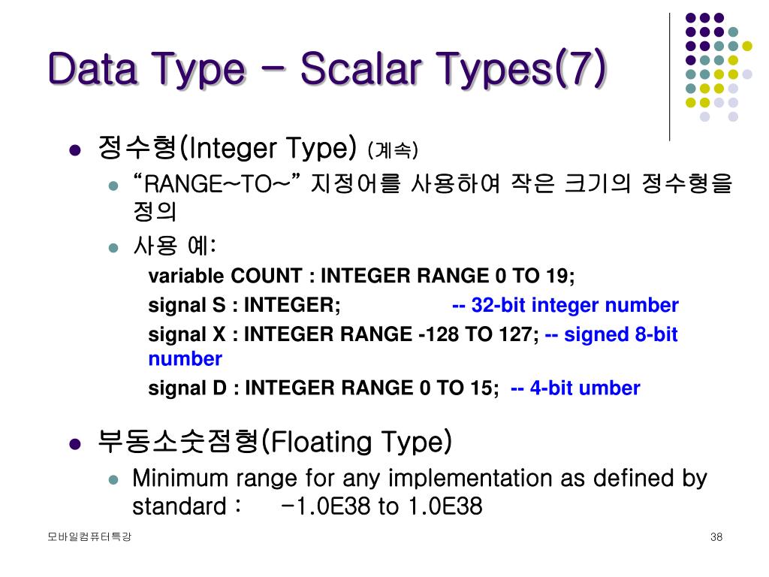The width and height of the screenshot is (769, 577).
Task: Click the teal bullet before RANGE~TO~ line
Action: pos(114,186)
